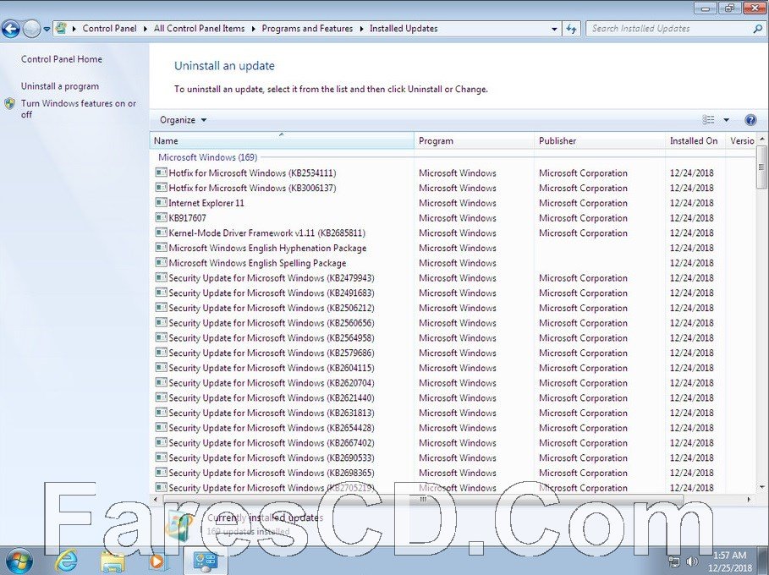This screenshot has width=769, height=575.
Task: Click the Forward navigation arrow button
Action: (x=31, y=29)
